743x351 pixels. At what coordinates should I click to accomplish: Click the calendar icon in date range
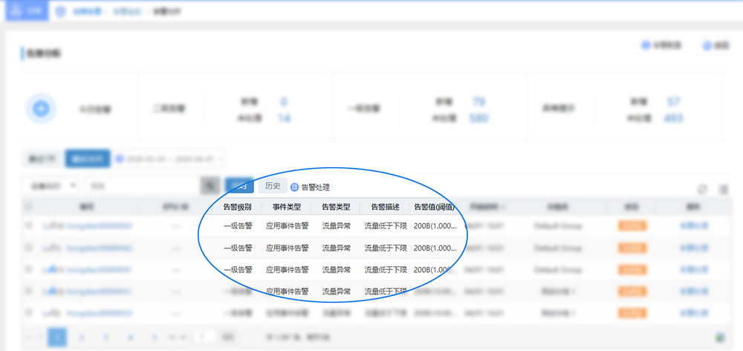[x=119, y=158]
